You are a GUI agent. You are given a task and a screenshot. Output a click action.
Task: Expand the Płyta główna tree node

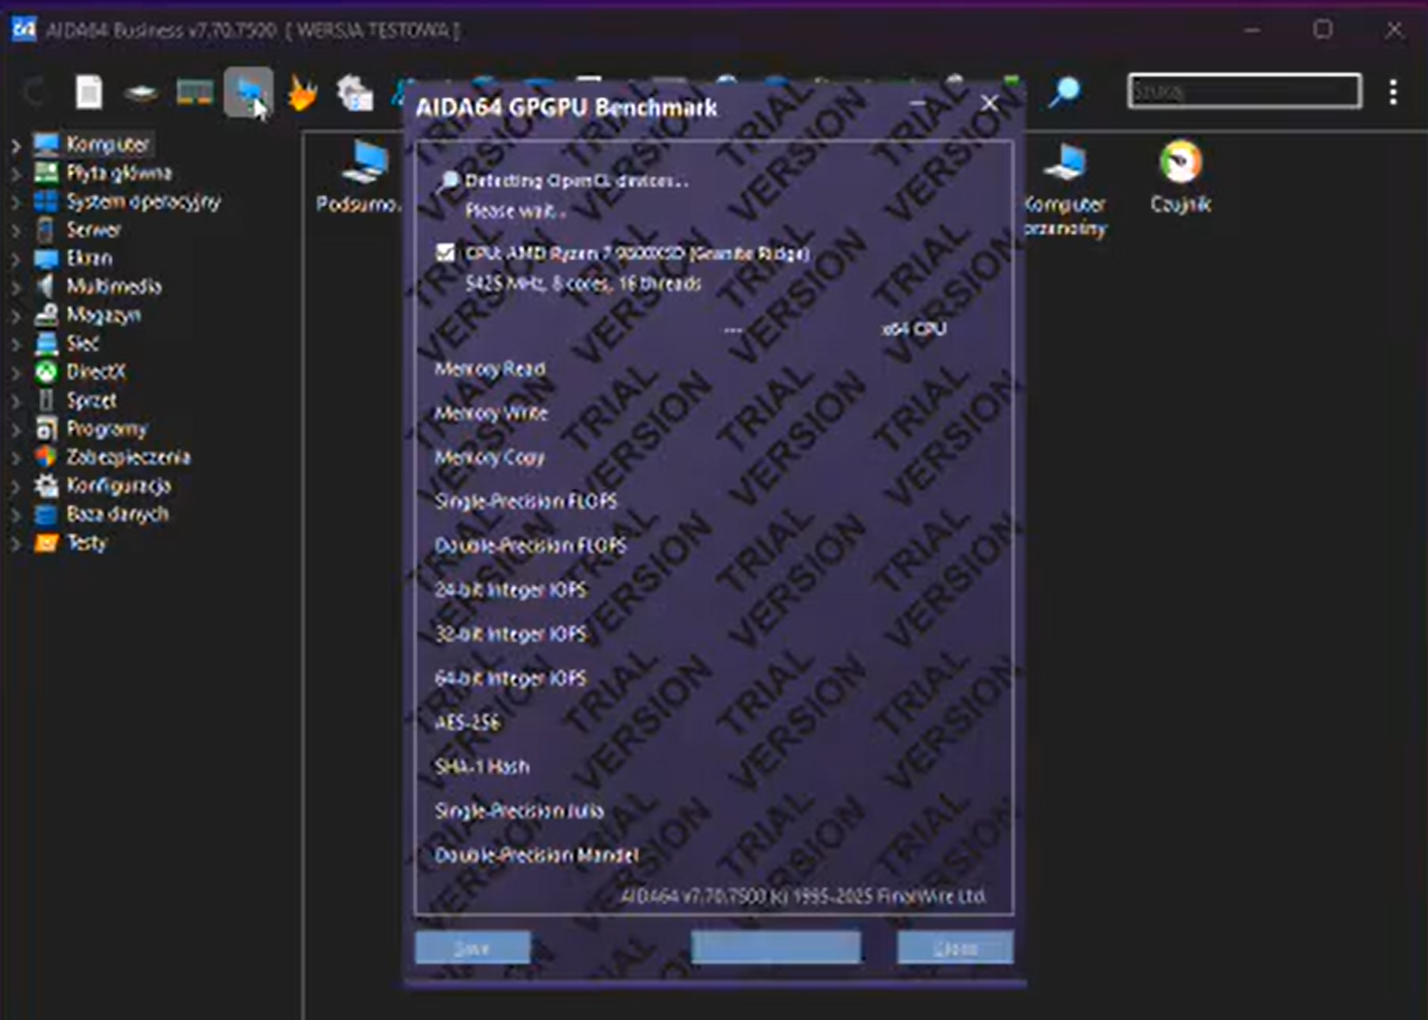point(15,173)
